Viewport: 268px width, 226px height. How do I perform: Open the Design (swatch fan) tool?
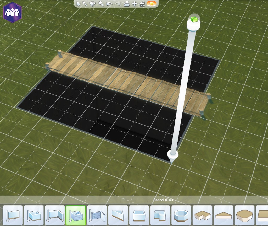tap(92, 4)
